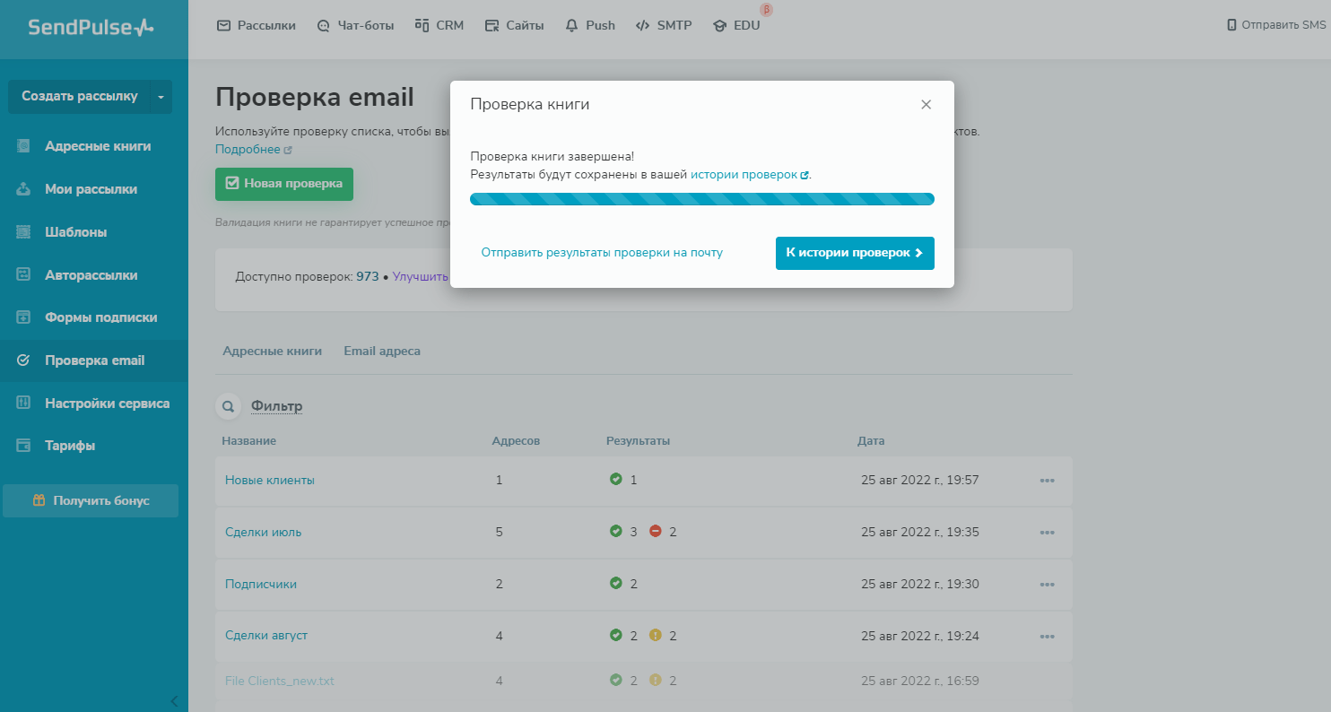Close the Проверка книги dialog
Image resolution: width=1331 pixels, height=712 pixels.
pyautogui.click(x=926, y=105)
